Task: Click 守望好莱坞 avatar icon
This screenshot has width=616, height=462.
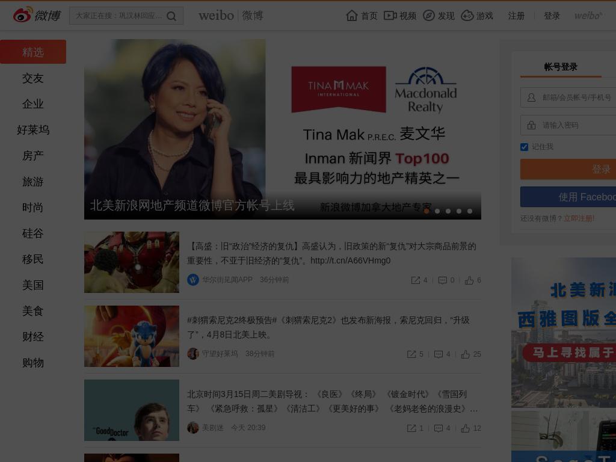Action: 193,354
